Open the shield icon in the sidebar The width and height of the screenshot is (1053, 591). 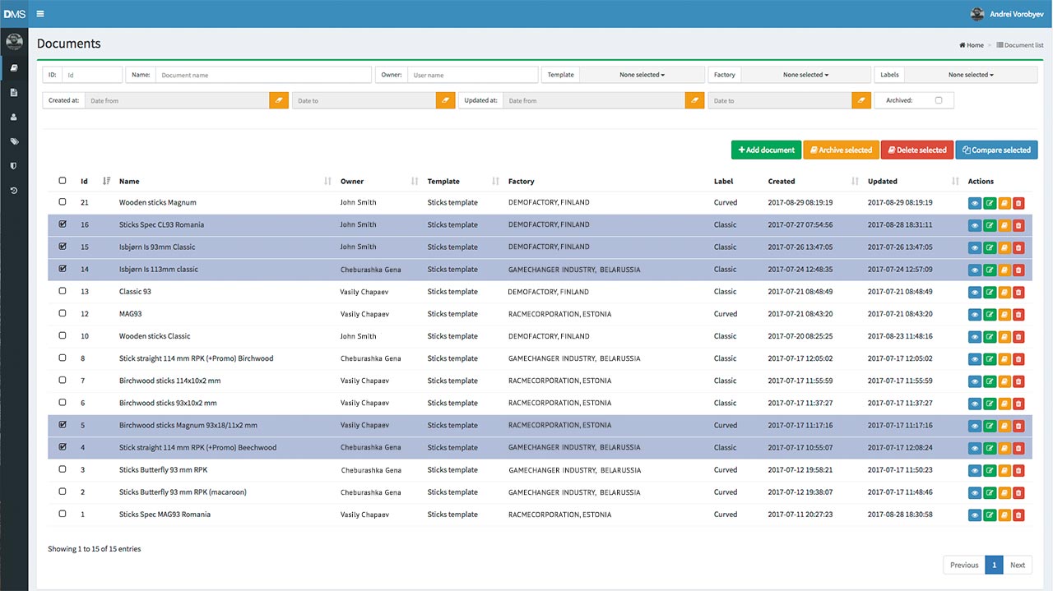pos(14,166)
